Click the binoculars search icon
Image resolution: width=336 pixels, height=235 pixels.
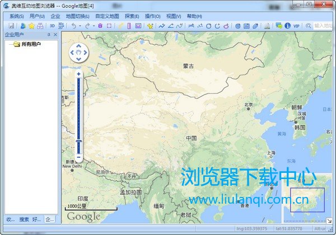40,26
